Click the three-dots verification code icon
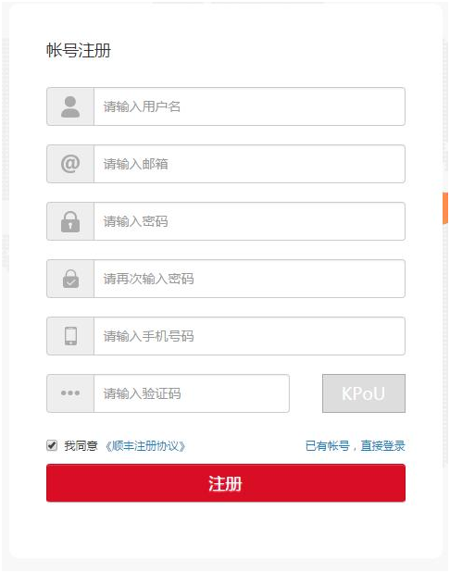This screenshot has height=573, width=450. [70, 393]
